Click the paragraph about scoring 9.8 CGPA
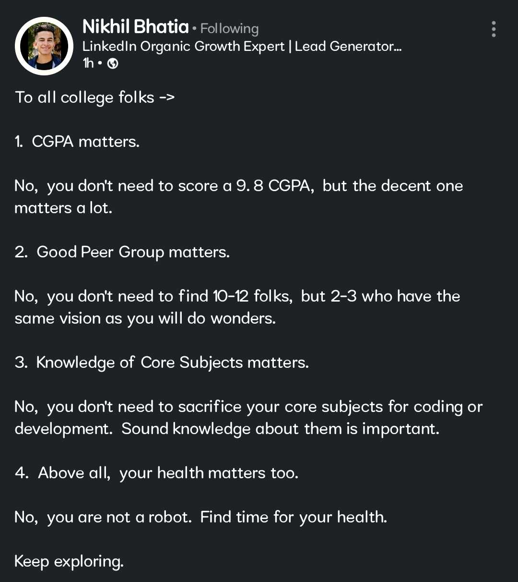The height and width of the screenshot is (582, 518). coord(238,186)
